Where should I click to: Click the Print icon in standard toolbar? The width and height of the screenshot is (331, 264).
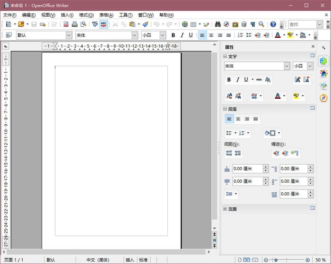pyautogui.click(x=75, y=24)
